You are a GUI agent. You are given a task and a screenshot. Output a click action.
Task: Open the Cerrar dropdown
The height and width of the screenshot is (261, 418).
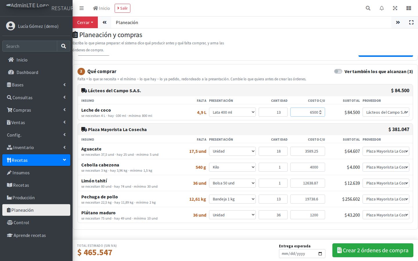(85, 22)
